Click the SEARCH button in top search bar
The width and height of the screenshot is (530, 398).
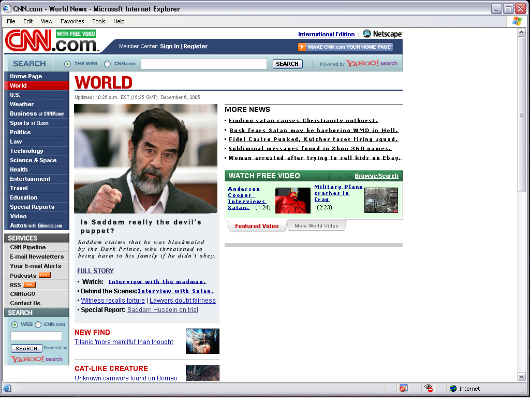(287, 64)
